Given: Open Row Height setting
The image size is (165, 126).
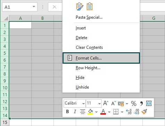Looking at the screenshot, I should (x=88, y=68).
